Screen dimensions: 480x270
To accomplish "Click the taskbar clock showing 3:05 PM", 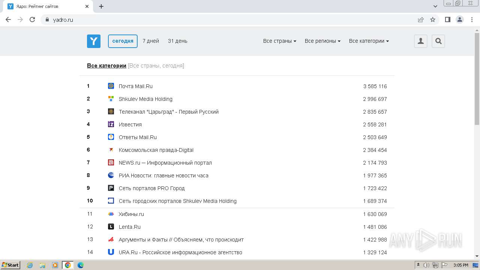I will pyautogui.click(x=460, y=265).
